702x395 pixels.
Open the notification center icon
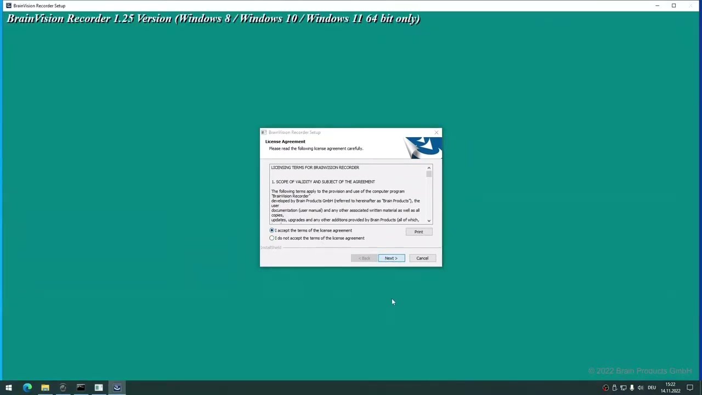(690, 388)
